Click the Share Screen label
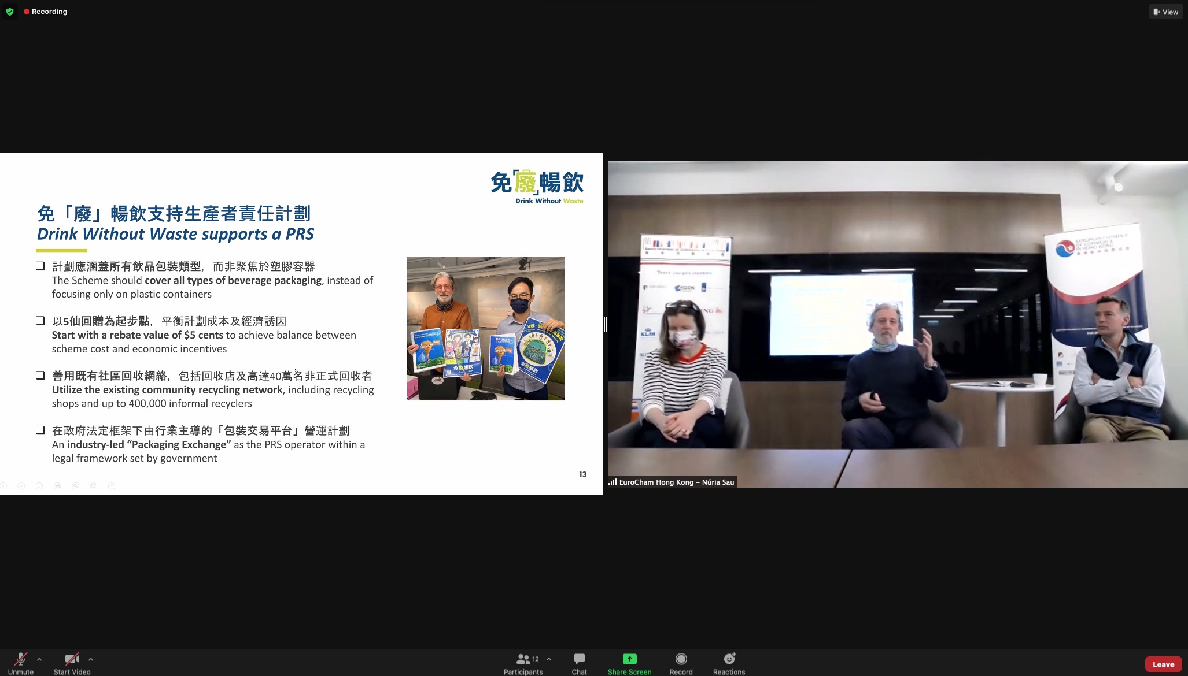 tap(629, 671)
